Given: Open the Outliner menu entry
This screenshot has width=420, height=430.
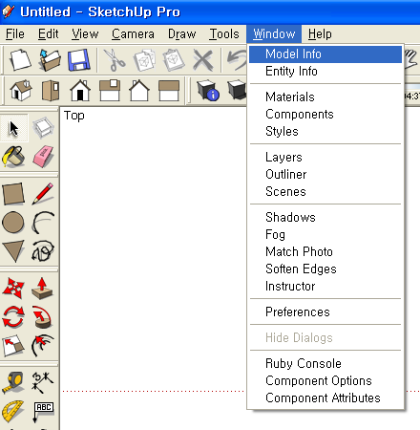Looking at the screenshot, I should [325, 175].
